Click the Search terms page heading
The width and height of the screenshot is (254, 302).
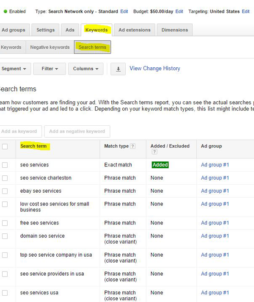(18, 89)
